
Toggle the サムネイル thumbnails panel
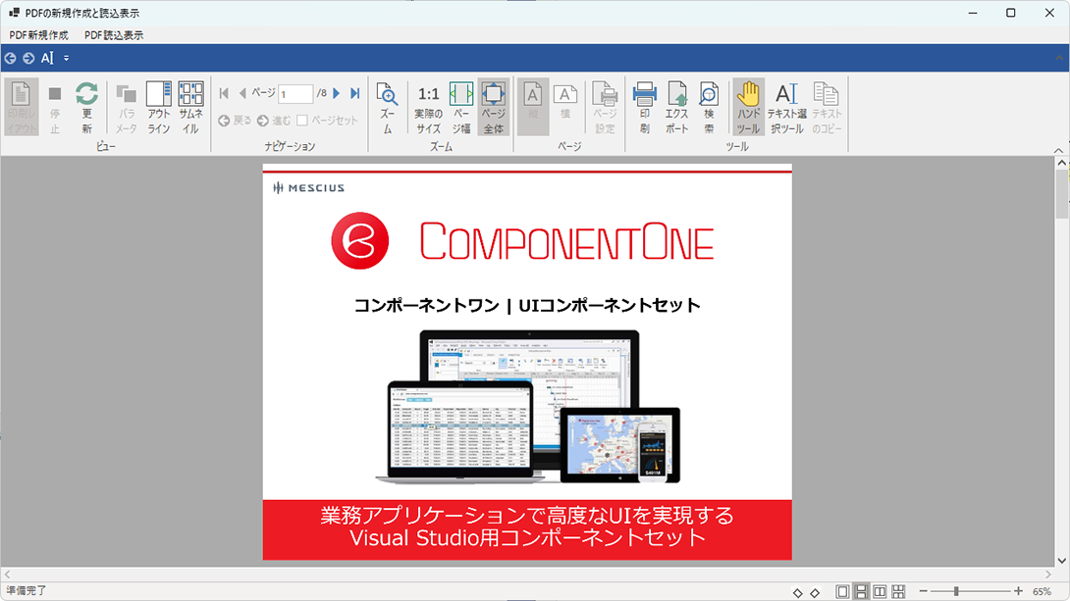tap(191, 107)
